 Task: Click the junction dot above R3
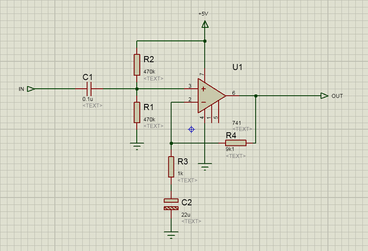171,143
